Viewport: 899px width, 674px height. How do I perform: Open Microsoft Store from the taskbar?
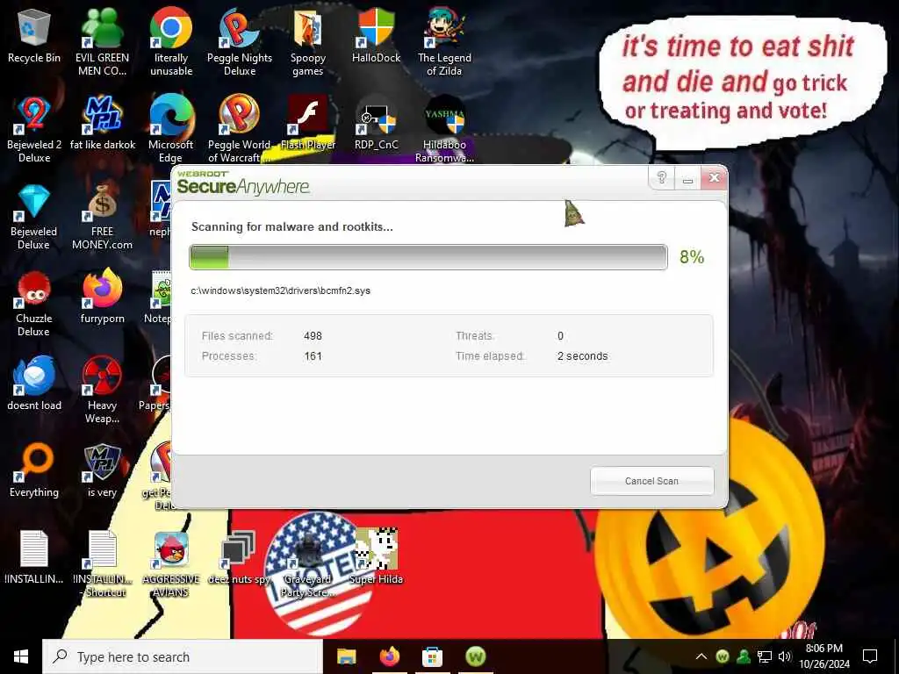pos(432,656)
